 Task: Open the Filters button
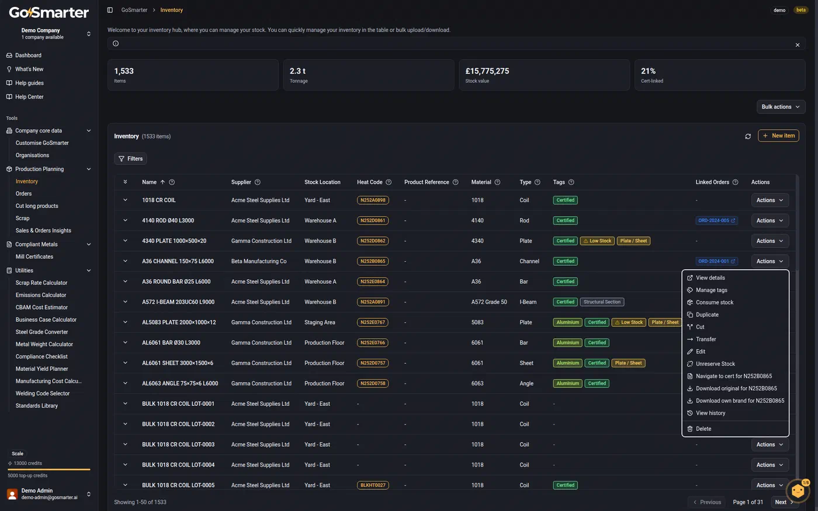130,159
